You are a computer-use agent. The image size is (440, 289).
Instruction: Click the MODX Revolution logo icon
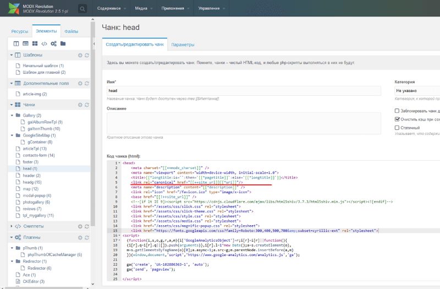point(14,8)
